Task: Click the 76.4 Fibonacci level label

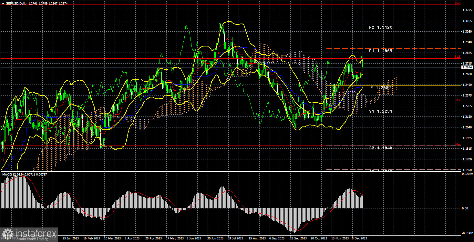Action: (x=457, y=3)
